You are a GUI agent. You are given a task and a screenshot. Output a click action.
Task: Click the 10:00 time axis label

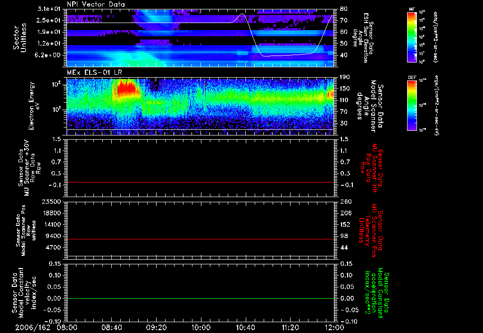[200, 327]
